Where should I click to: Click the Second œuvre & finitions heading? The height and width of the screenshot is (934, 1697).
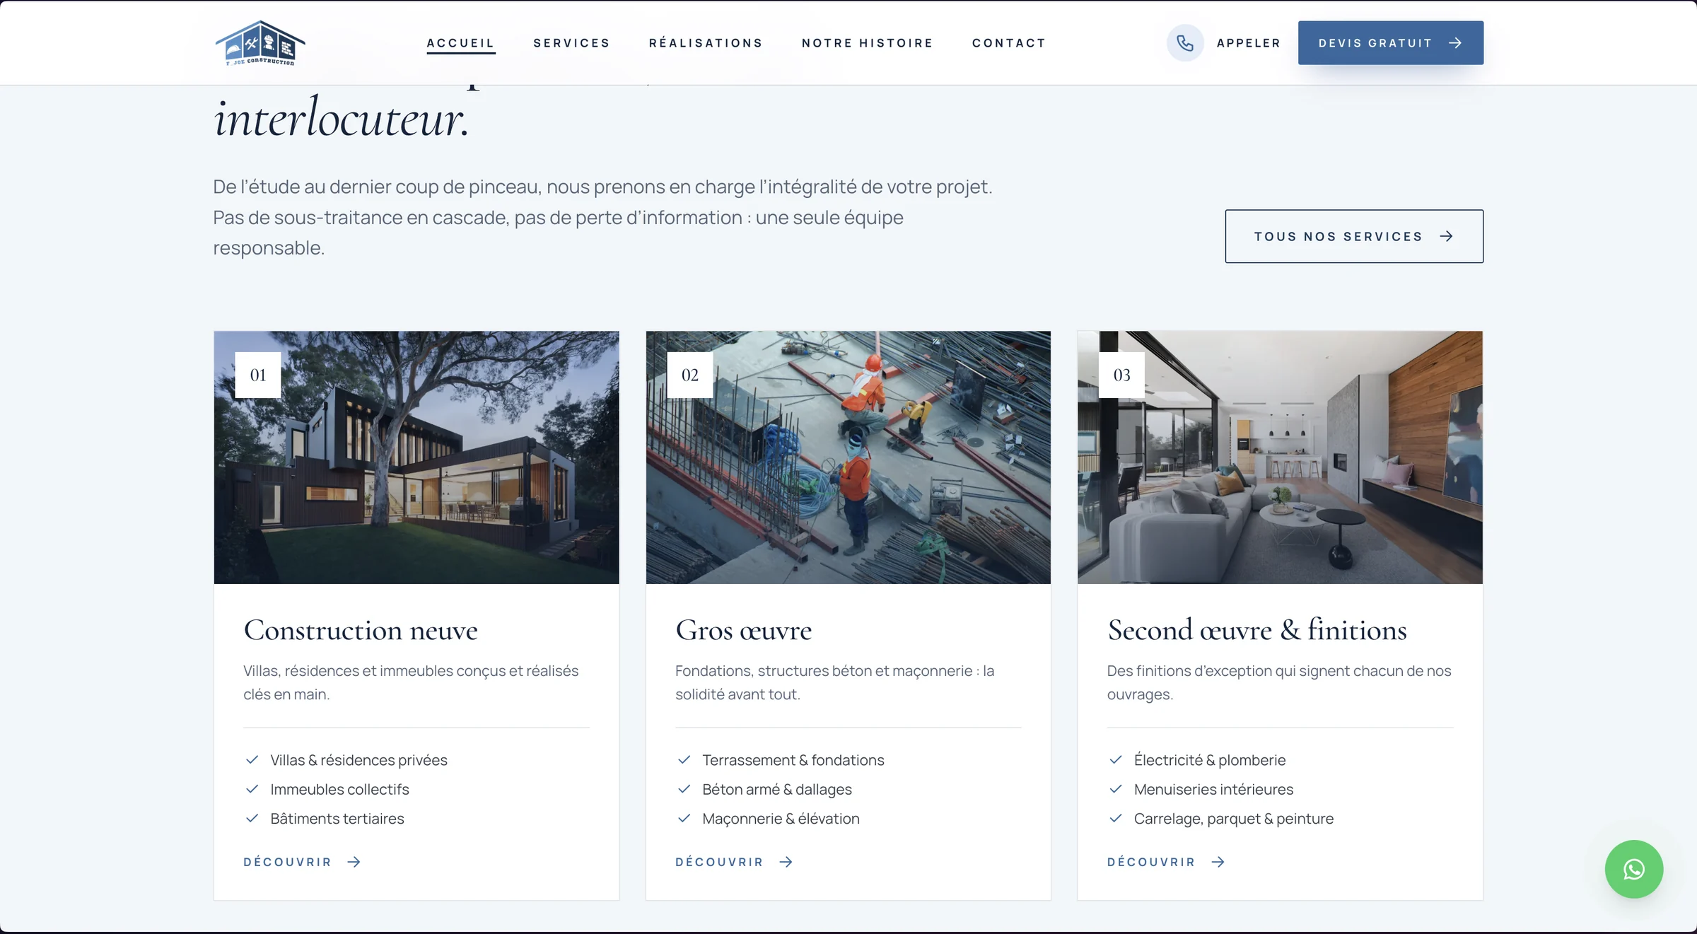(x=1257, y=630)
